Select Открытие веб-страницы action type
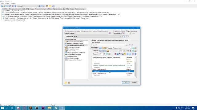Image resolution: width=197 pixels, height=110 pixels. (74, 54)
